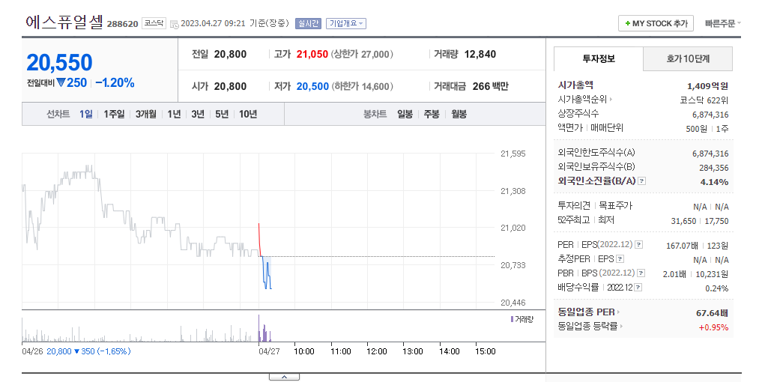Image resolution: width=771 pixels, height=382 pixels.
Task: Click the blue intraday price line on chart
Action: click(267, 273)
